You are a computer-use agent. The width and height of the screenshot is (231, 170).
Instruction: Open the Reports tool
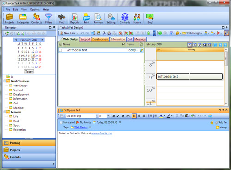pyautogui.click(x=74, y=18)
